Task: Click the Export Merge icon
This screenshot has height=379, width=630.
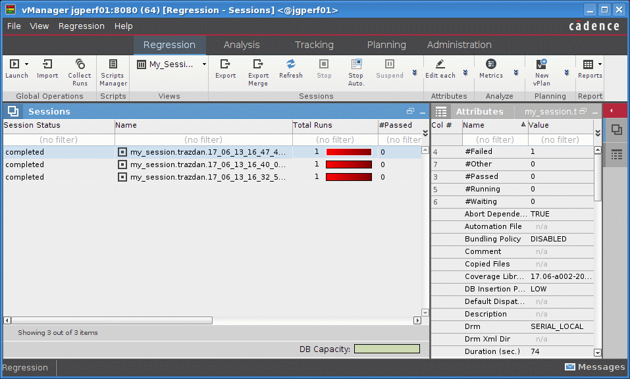Action: 258,64
